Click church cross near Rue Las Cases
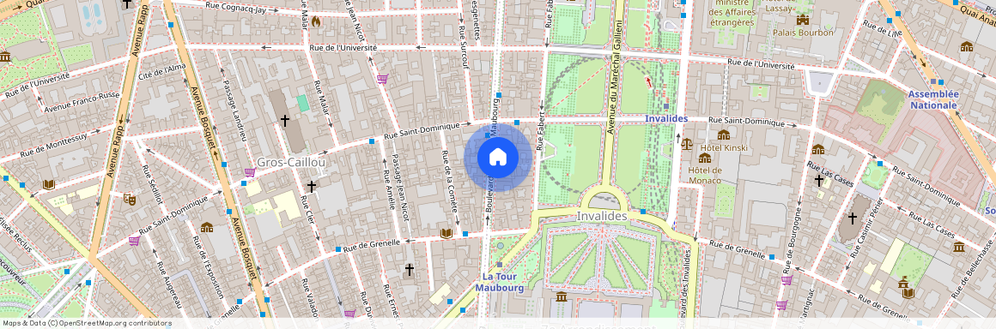This screenshot has height=329, width=996. (819, 180)
